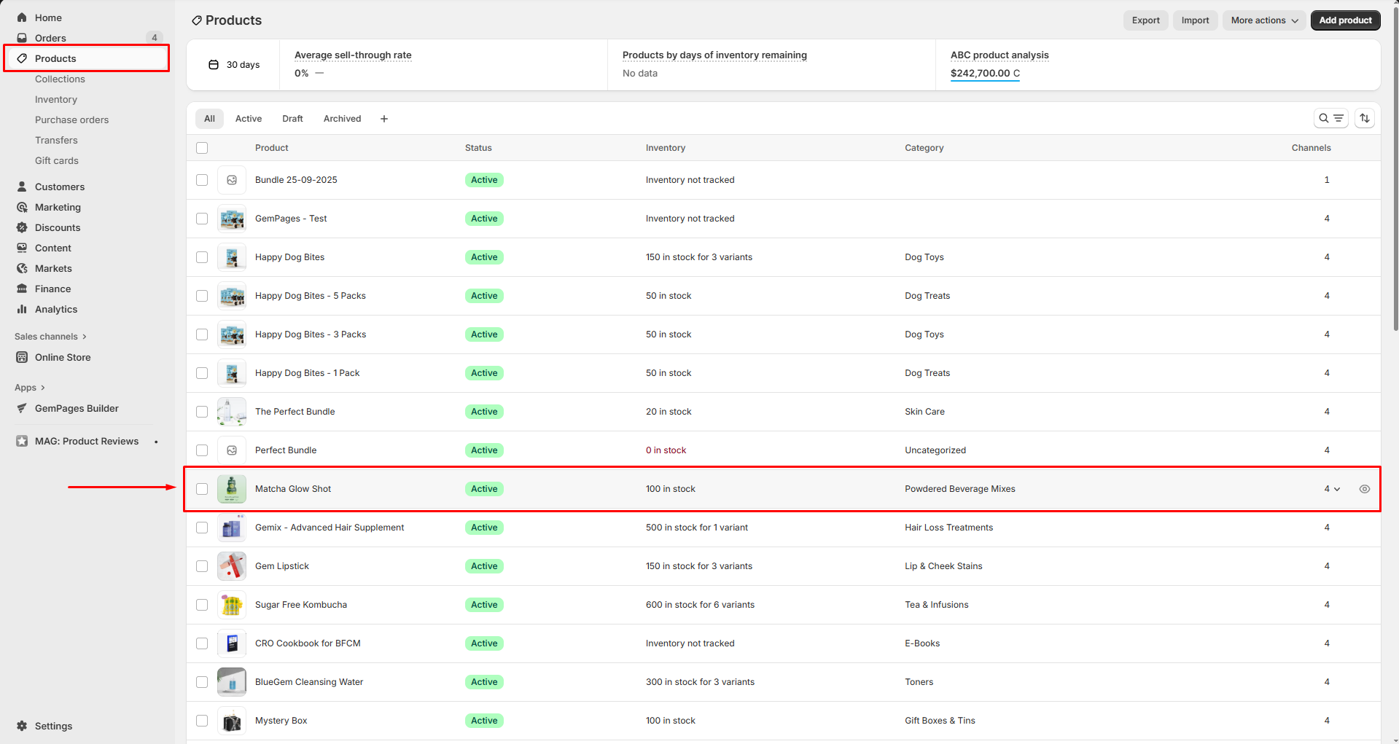Click the Discounts icon in sidebar

22,227
